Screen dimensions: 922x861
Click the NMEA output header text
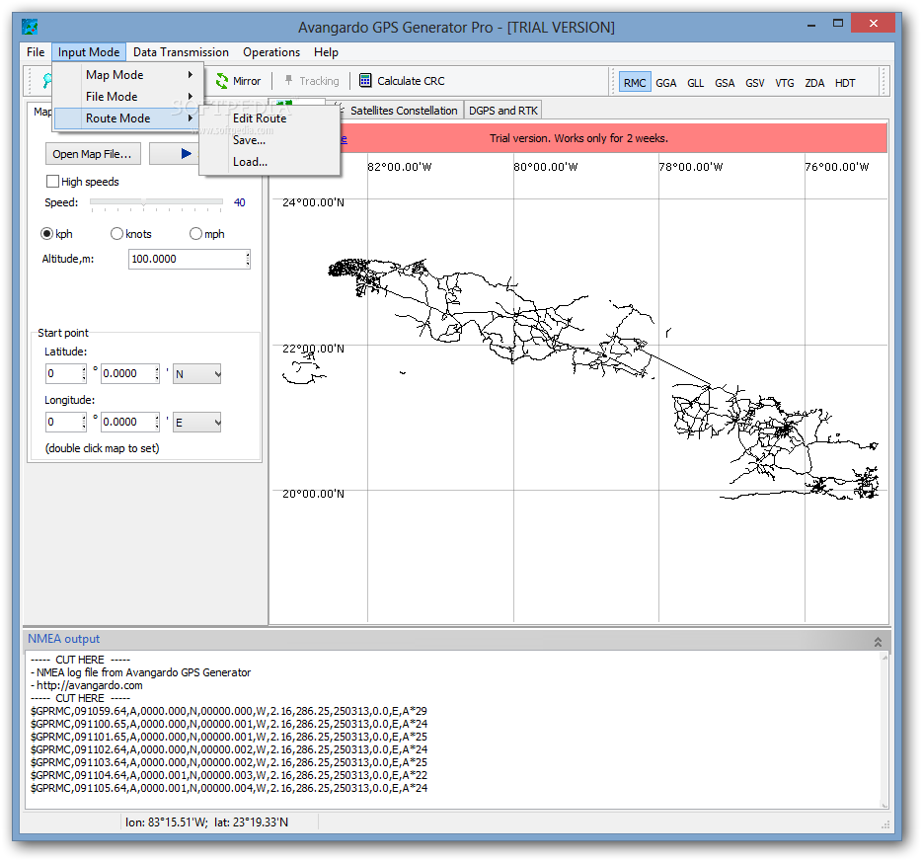pos(63,639)
